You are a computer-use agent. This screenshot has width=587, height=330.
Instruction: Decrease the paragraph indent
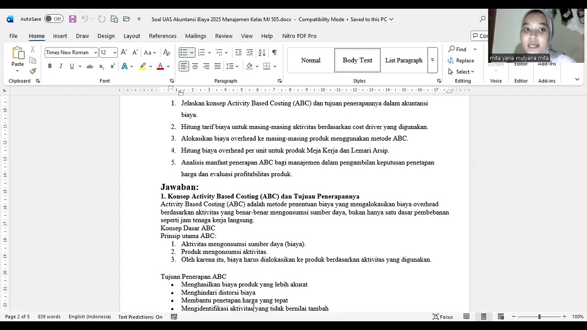(x=238, y=53)
